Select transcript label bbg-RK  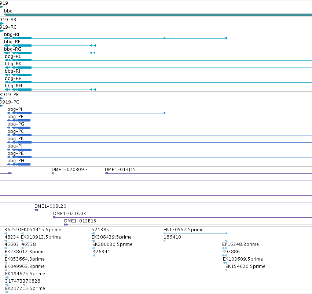point(13,64)
